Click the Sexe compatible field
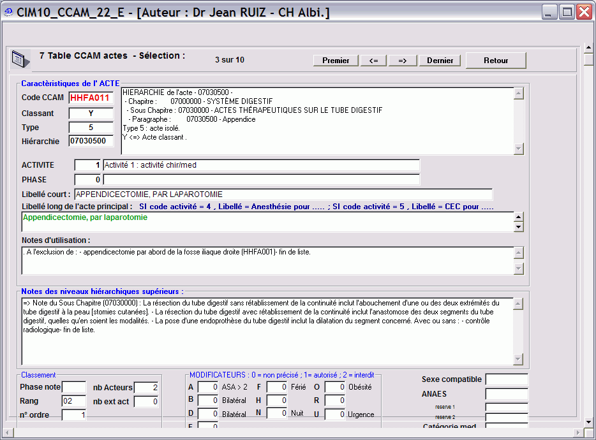This screenshot has height=440, width=596. (x=507, y=379)
